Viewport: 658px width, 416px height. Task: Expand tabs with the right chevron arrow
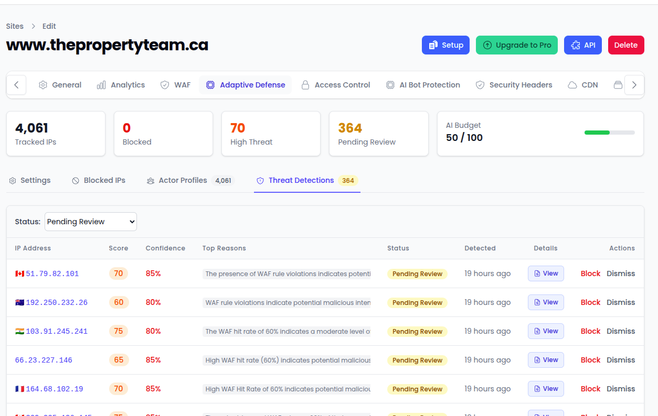tap(634, 85)
